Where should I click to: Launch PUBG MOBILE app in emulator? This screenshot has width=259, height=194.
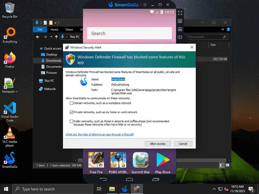(118, 163)
